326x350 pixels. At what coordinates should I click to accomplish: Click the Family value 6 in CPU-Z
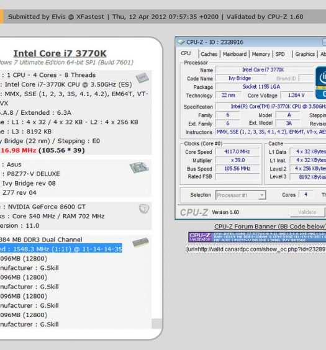227,115
